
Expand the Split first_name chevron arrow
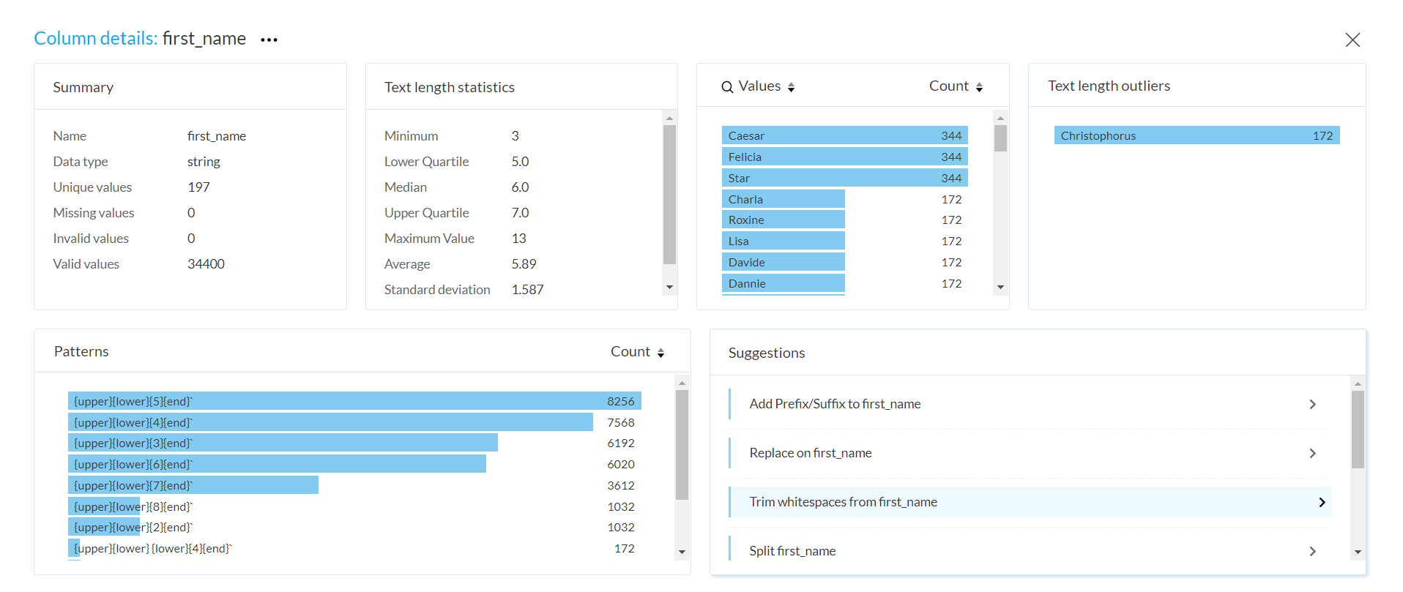[1312, 551]
